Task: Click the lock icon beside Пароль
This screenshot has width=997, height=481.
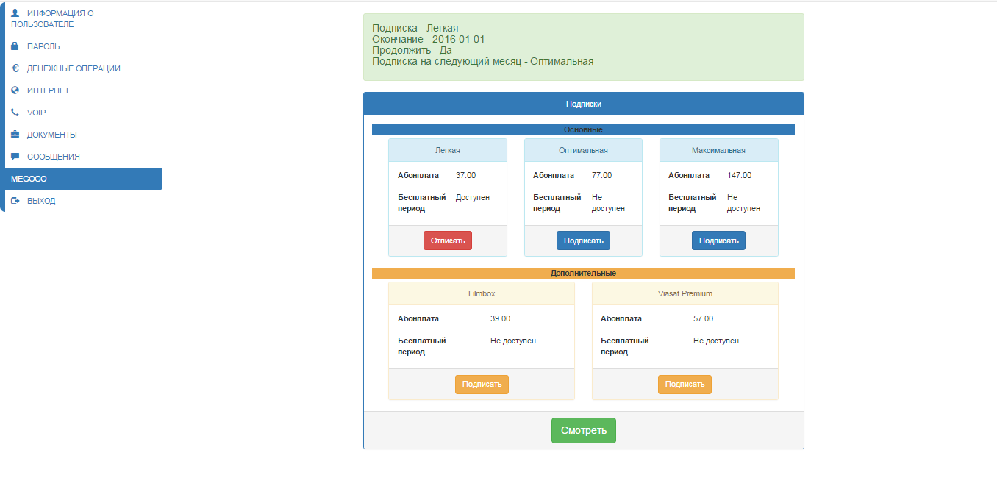Action: pyautogui.click(x=15, y=46)
